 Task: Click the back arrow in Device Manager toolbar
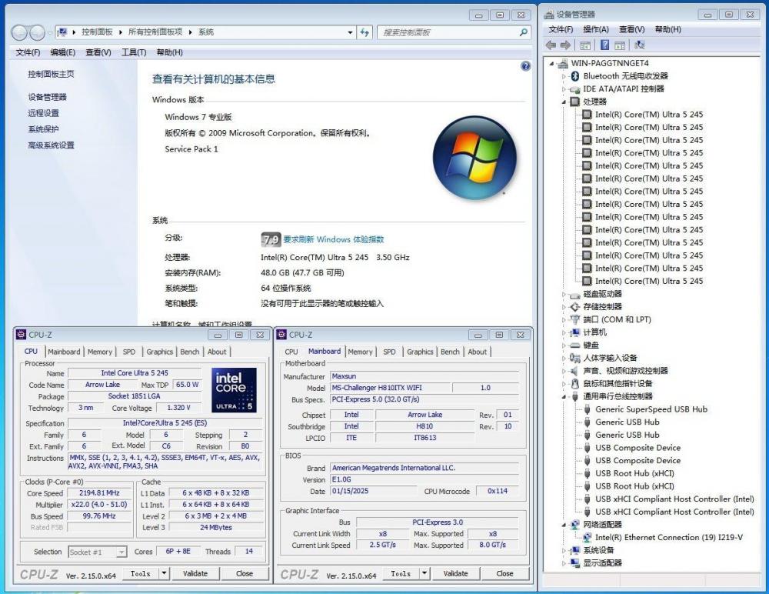tap(551, 45)
